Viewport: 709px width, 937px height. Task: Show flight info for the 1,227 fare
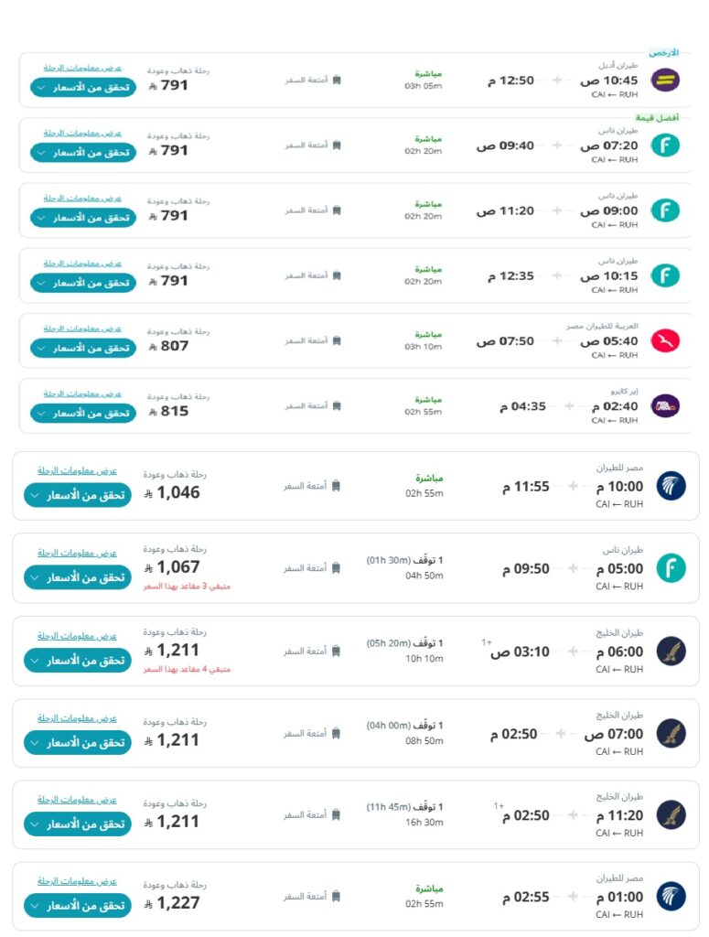(x=77, y=881)
